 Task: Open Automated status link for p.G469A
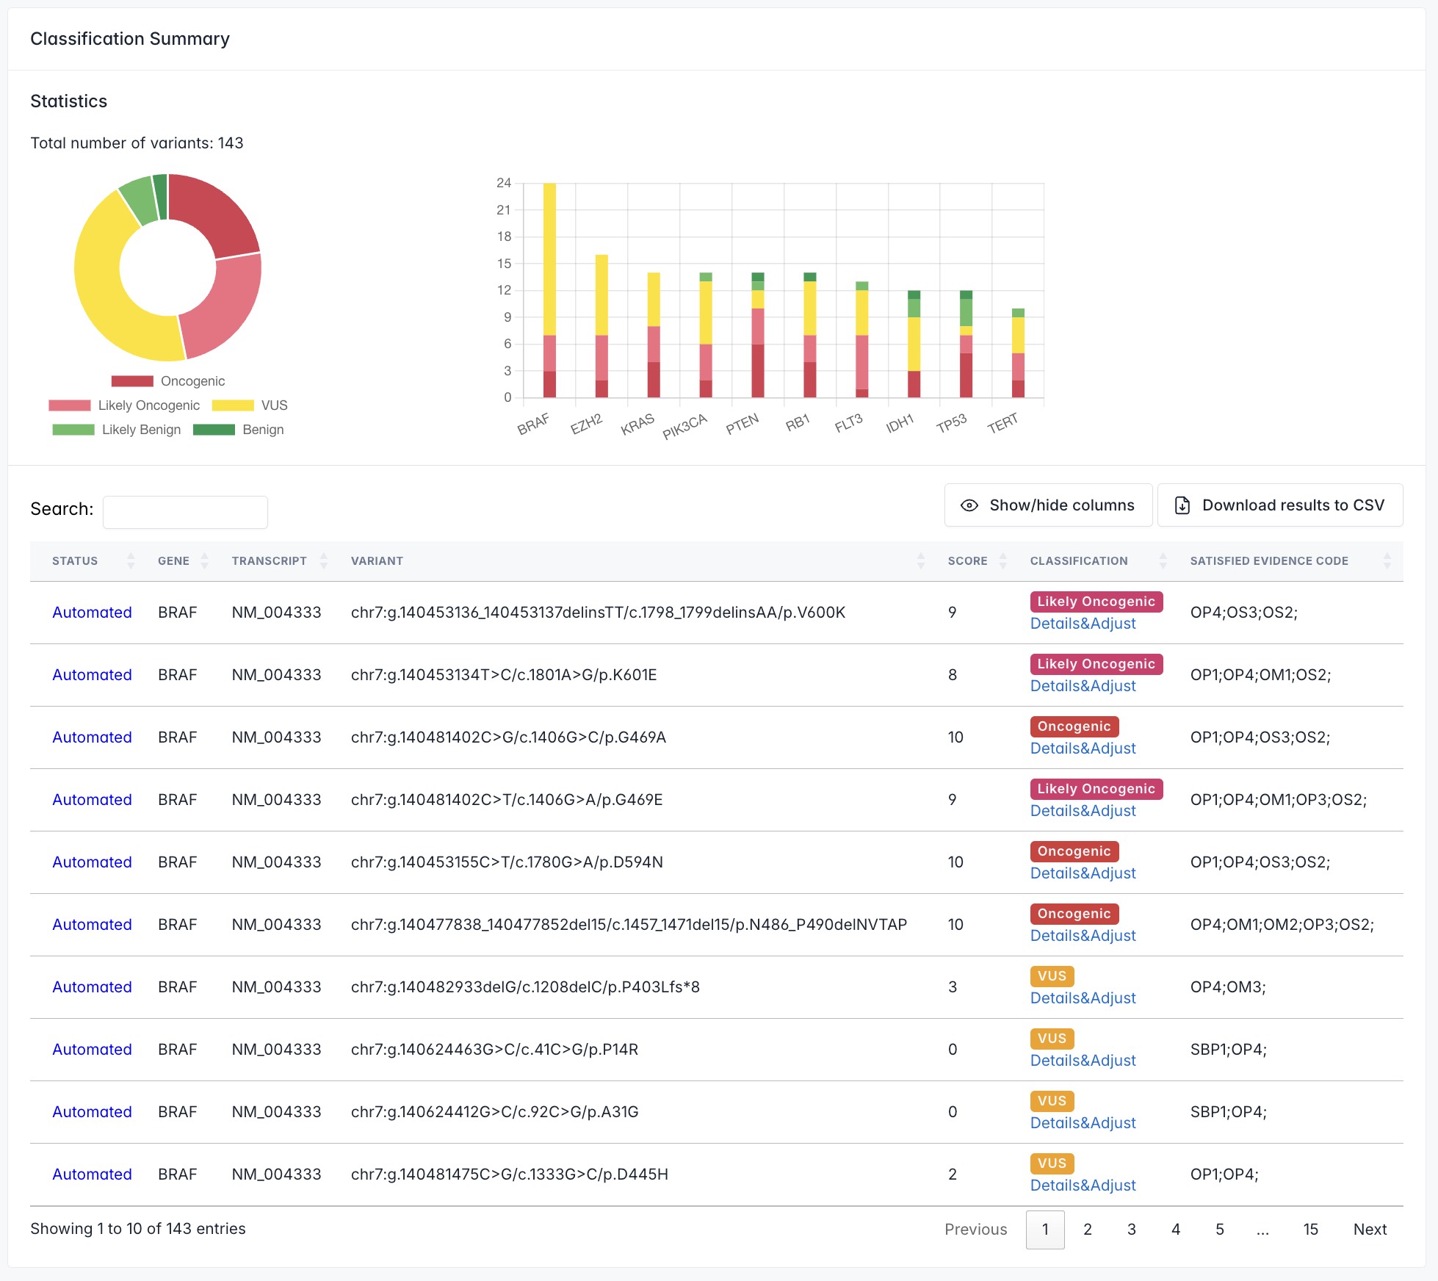92,737
